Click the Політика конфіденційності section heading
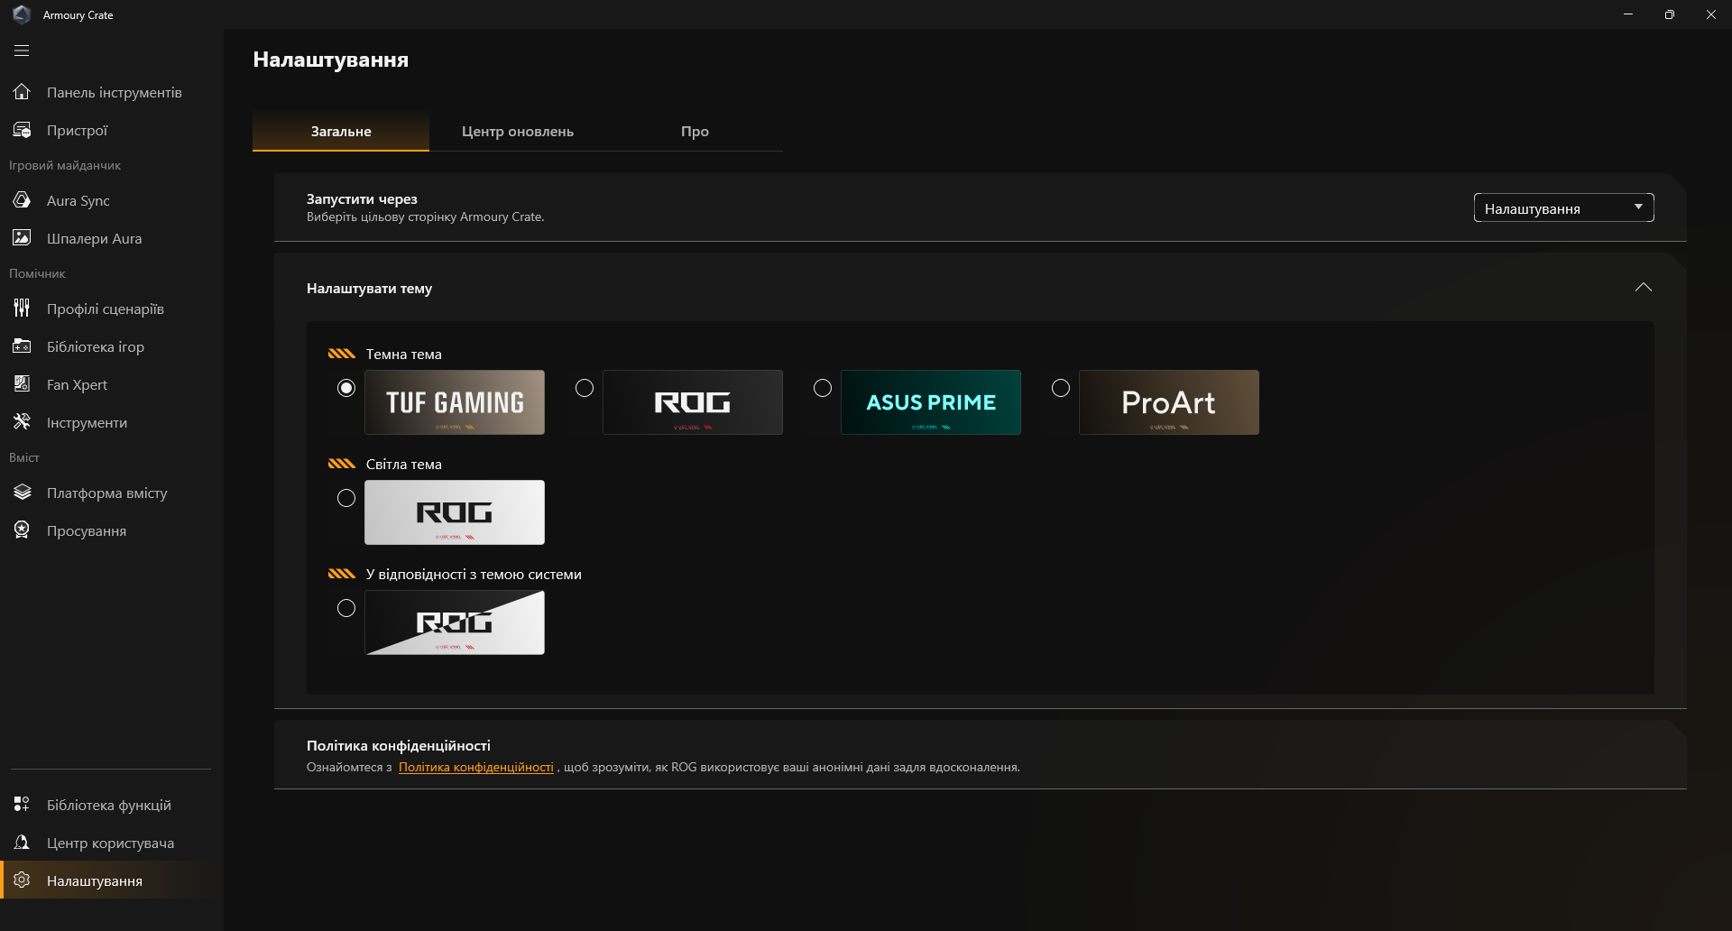The image size is (1732, 931). (399, 746)
